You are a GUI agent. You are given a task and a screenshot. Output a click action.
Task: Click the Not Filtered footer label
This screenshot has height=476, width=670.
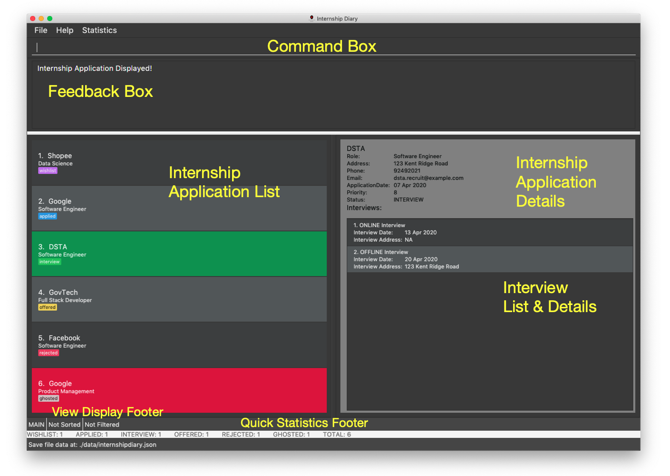coord(102,425)
